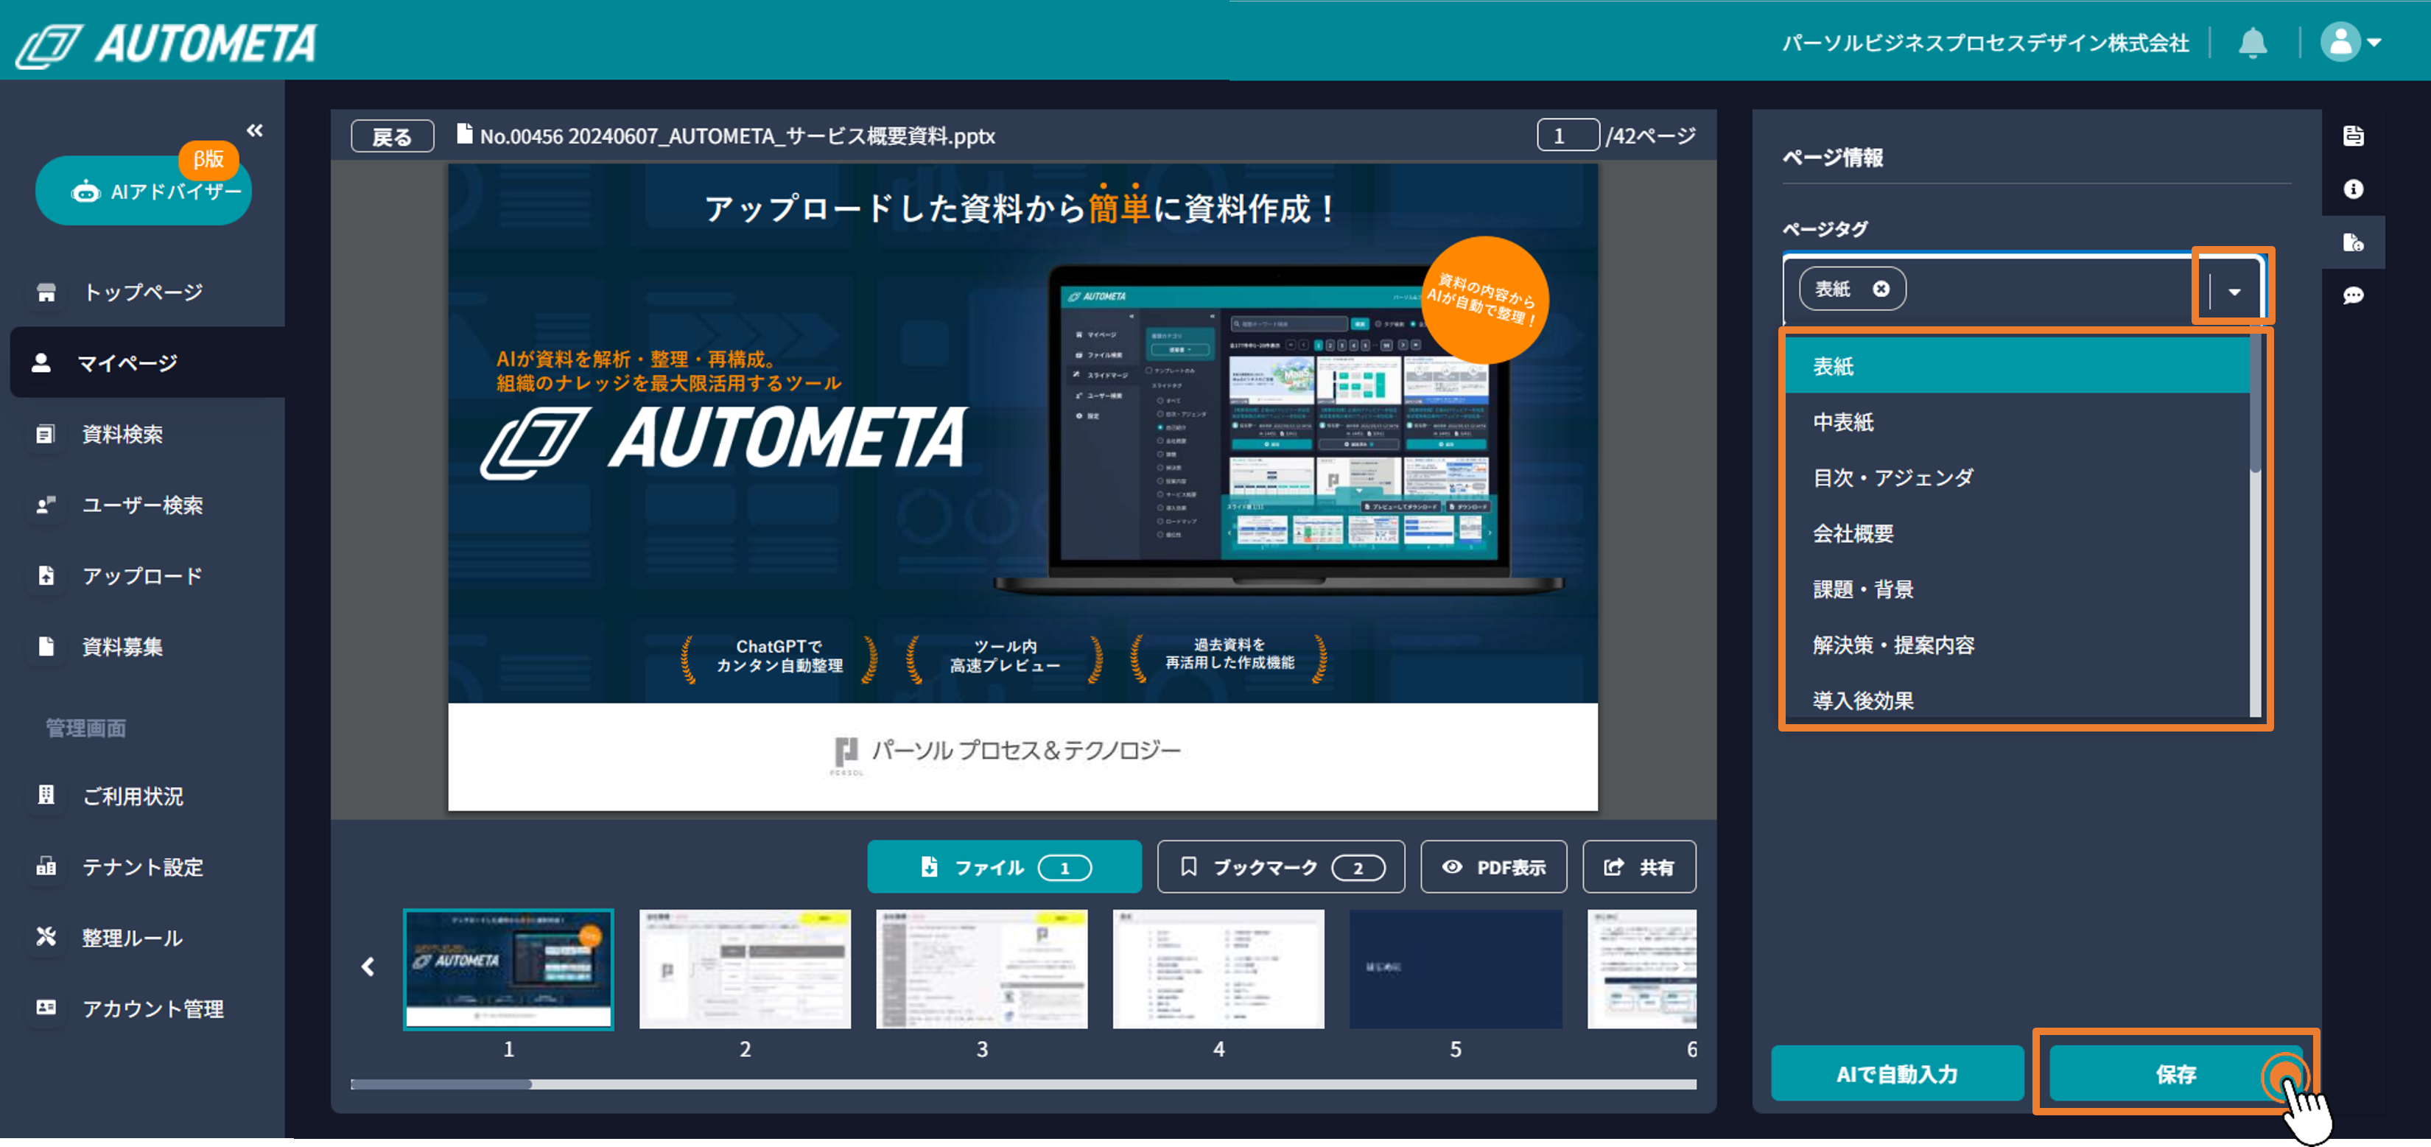The image size is (2431, 1147).
Task: Select slide thumbnail 5
Action: tap(1455, 969)
